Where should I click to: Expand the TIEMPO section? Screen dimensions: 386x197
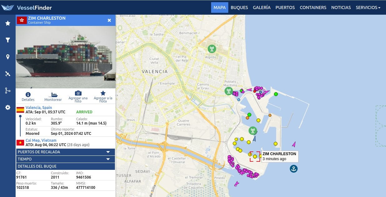point(65,159)
